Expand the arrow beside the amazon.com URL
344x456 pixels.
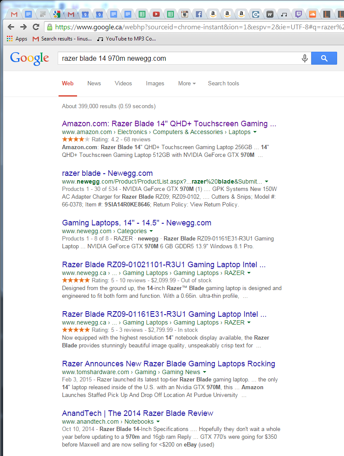pos(255,132)
